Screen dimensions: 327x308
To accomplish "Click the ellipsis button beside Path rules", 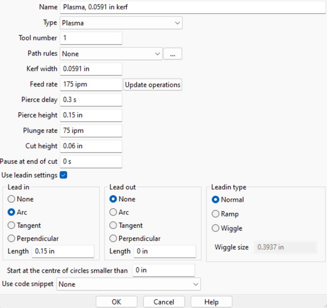I will tap(173, 54).
